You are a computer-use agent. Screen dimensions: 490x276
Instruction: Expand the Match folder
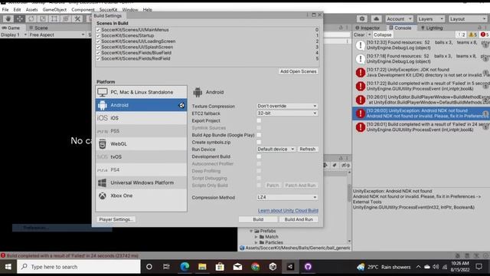[x=256, y=237]
